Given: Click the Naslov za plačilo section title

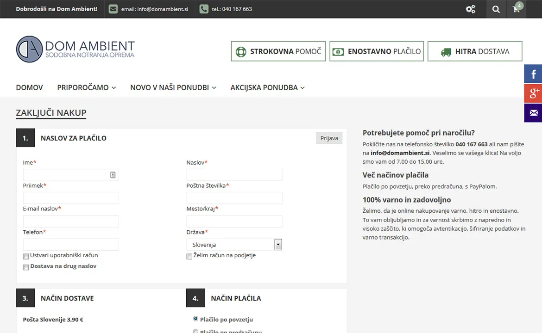Looking at the screenshot, I should pos(74,138).
